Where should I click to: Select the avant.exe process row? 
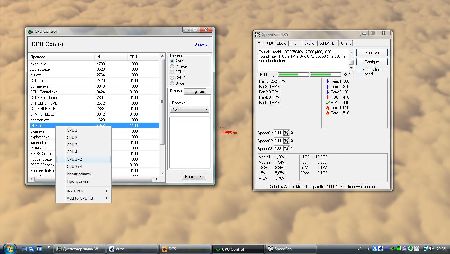point(95,64)
